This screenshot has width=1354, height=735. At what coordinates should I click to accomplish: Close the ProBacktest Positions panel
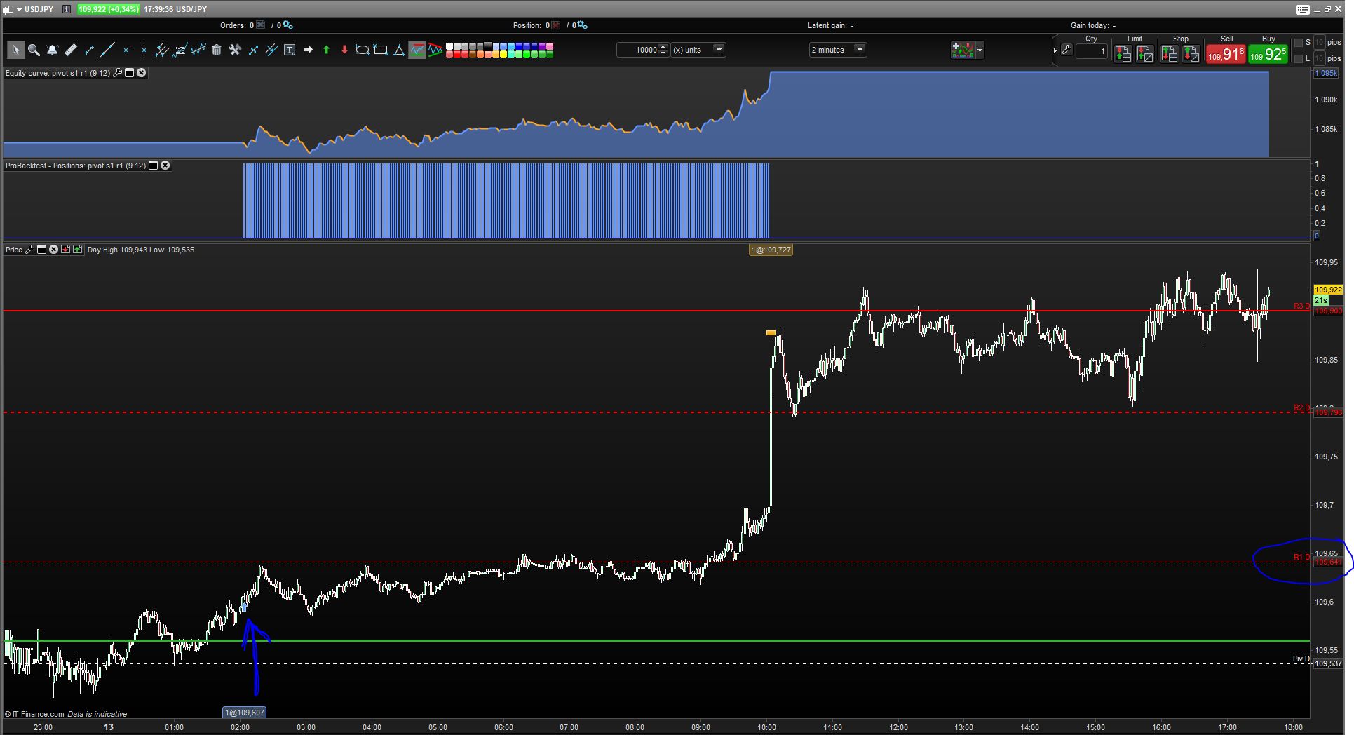click(165, 166)
